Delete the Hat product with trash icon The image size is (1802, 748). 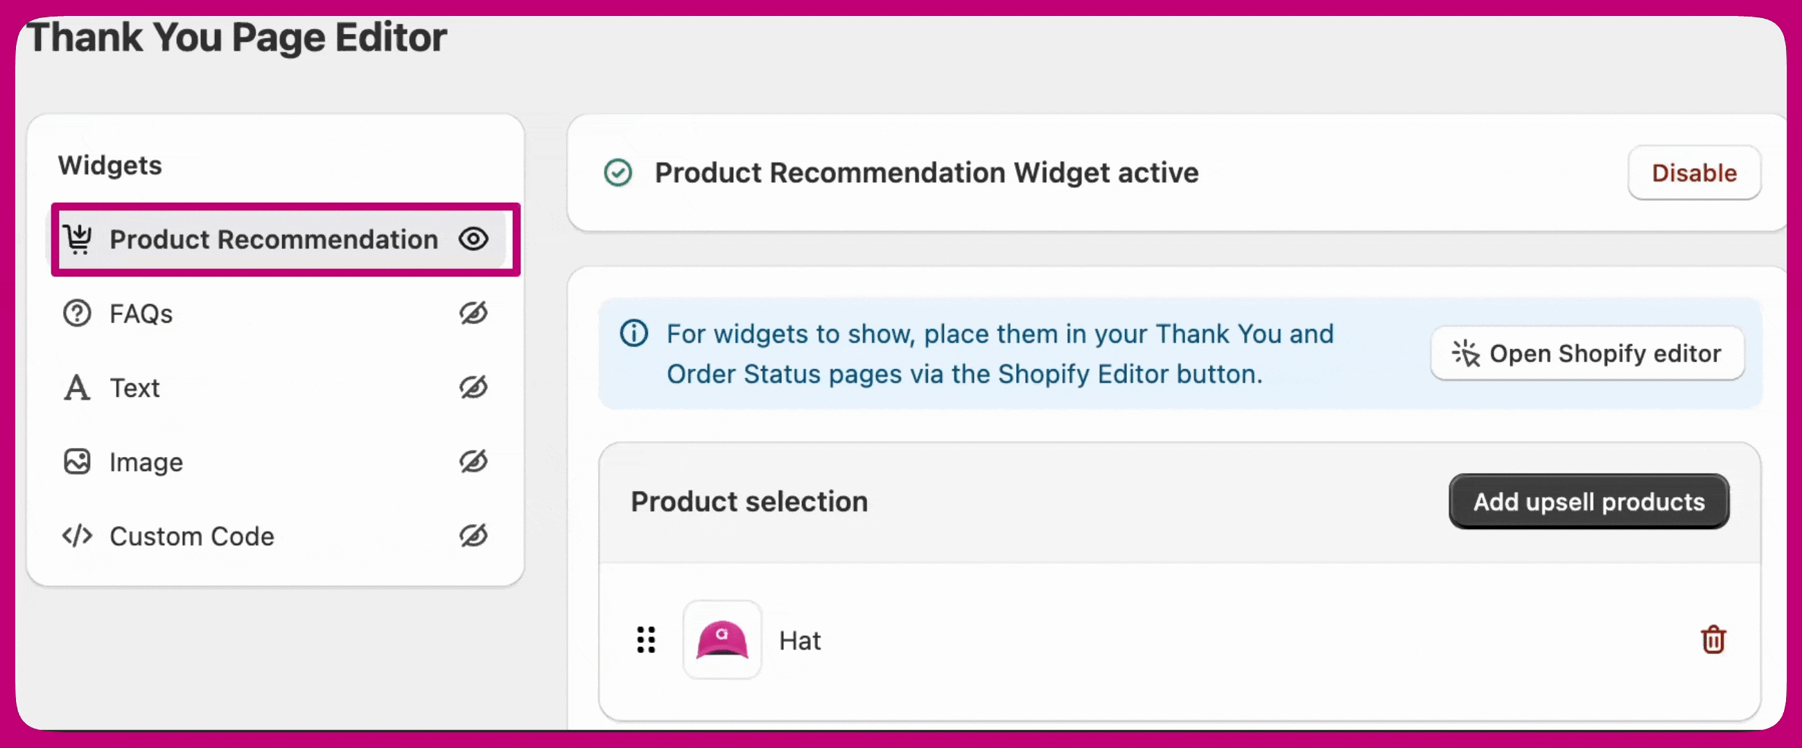coord(1713,640)
